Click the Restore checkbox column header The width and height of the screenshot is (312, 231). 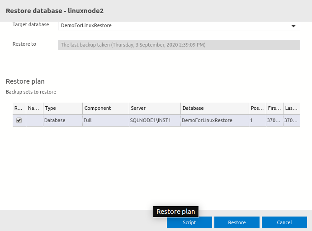(x=19, y=108)
